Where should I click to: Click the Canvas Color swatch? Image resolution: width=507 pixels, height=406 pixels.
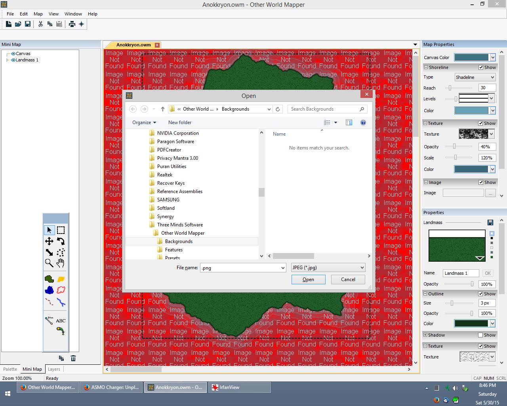[471, 57]
